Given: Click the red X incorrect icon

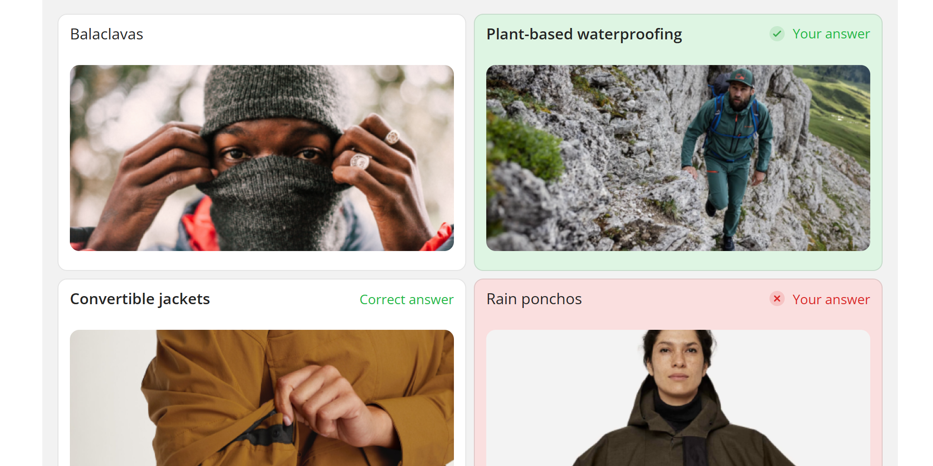Looking at the screenshot, I should (777, 298).
